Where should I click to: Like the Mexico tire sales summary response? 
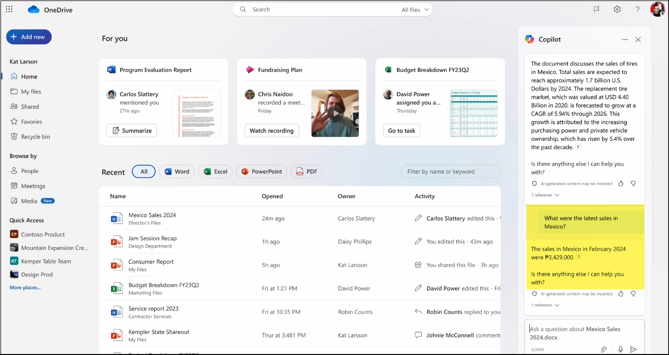[621, 184]
